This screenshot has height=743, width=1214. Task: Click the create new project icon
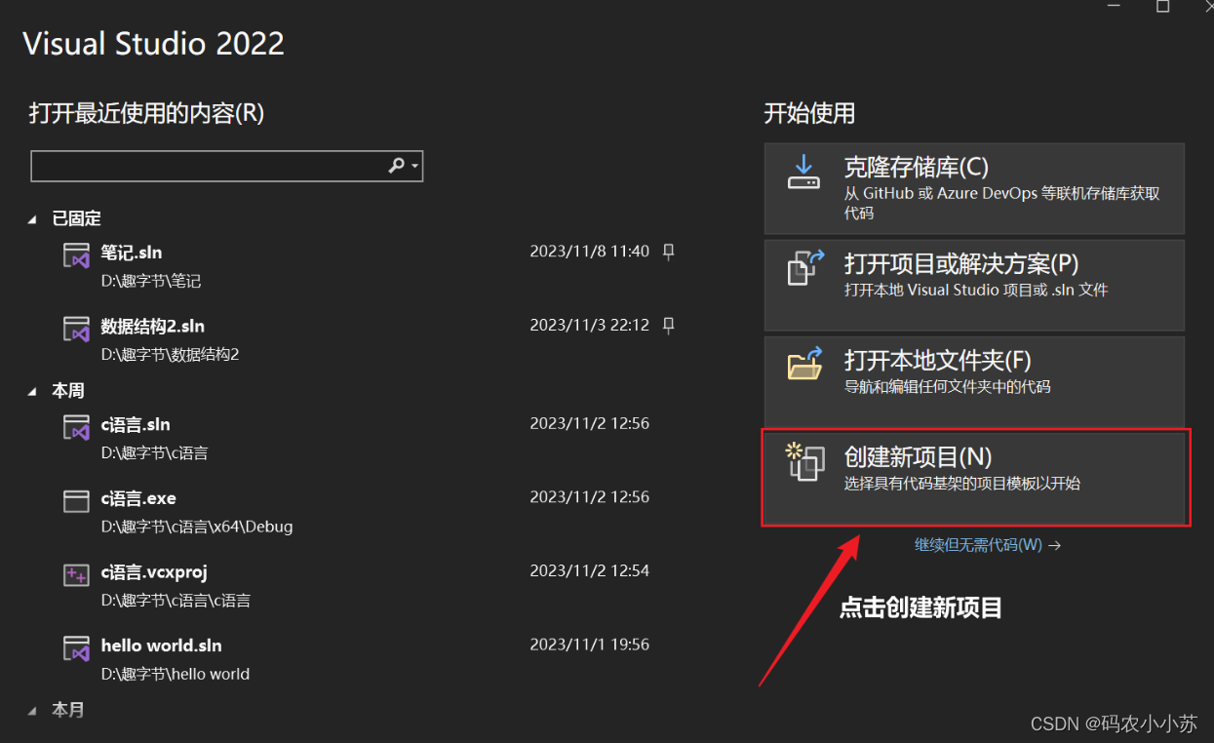point(805,461)
